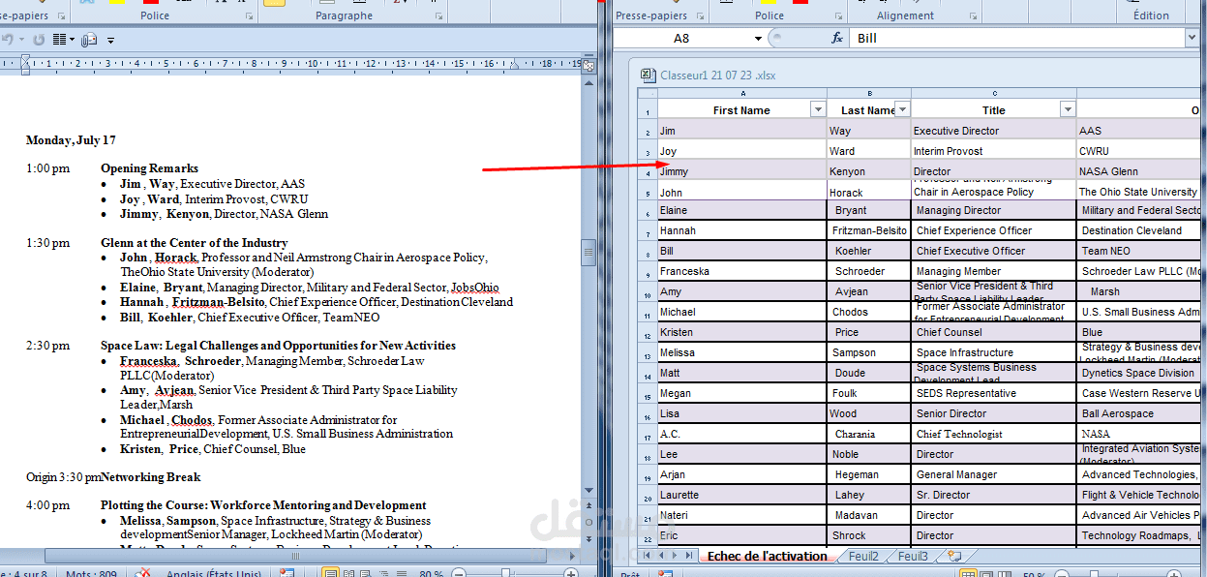This screenshot has width=1207, height=577.
Task: Click 'Networking Break' text in Word document
Action: coord(151,477)
